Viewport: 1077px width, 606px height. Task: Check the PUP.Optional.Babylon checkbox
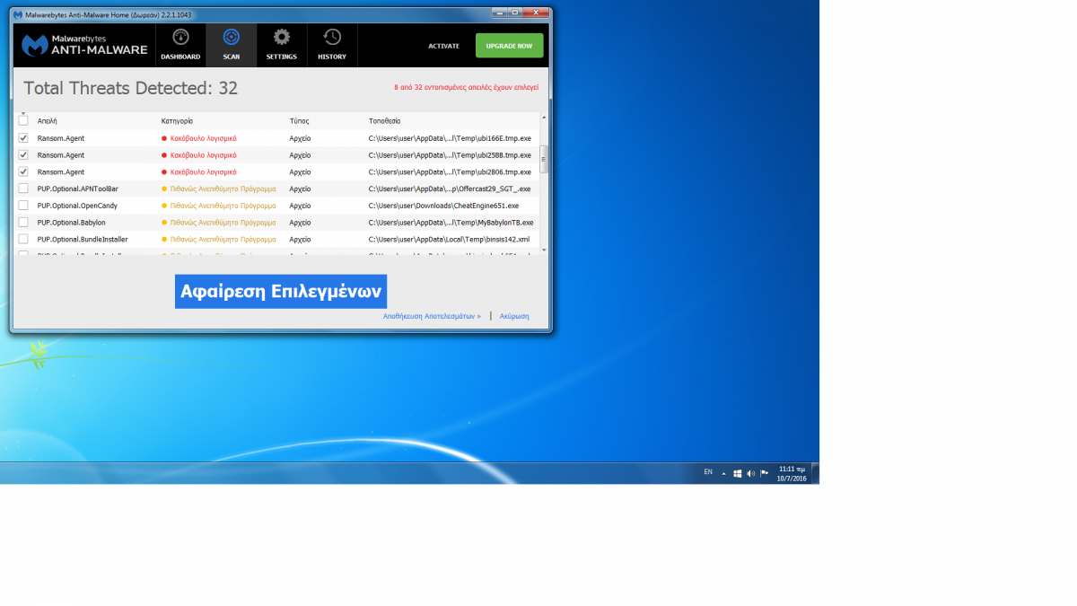23,222
